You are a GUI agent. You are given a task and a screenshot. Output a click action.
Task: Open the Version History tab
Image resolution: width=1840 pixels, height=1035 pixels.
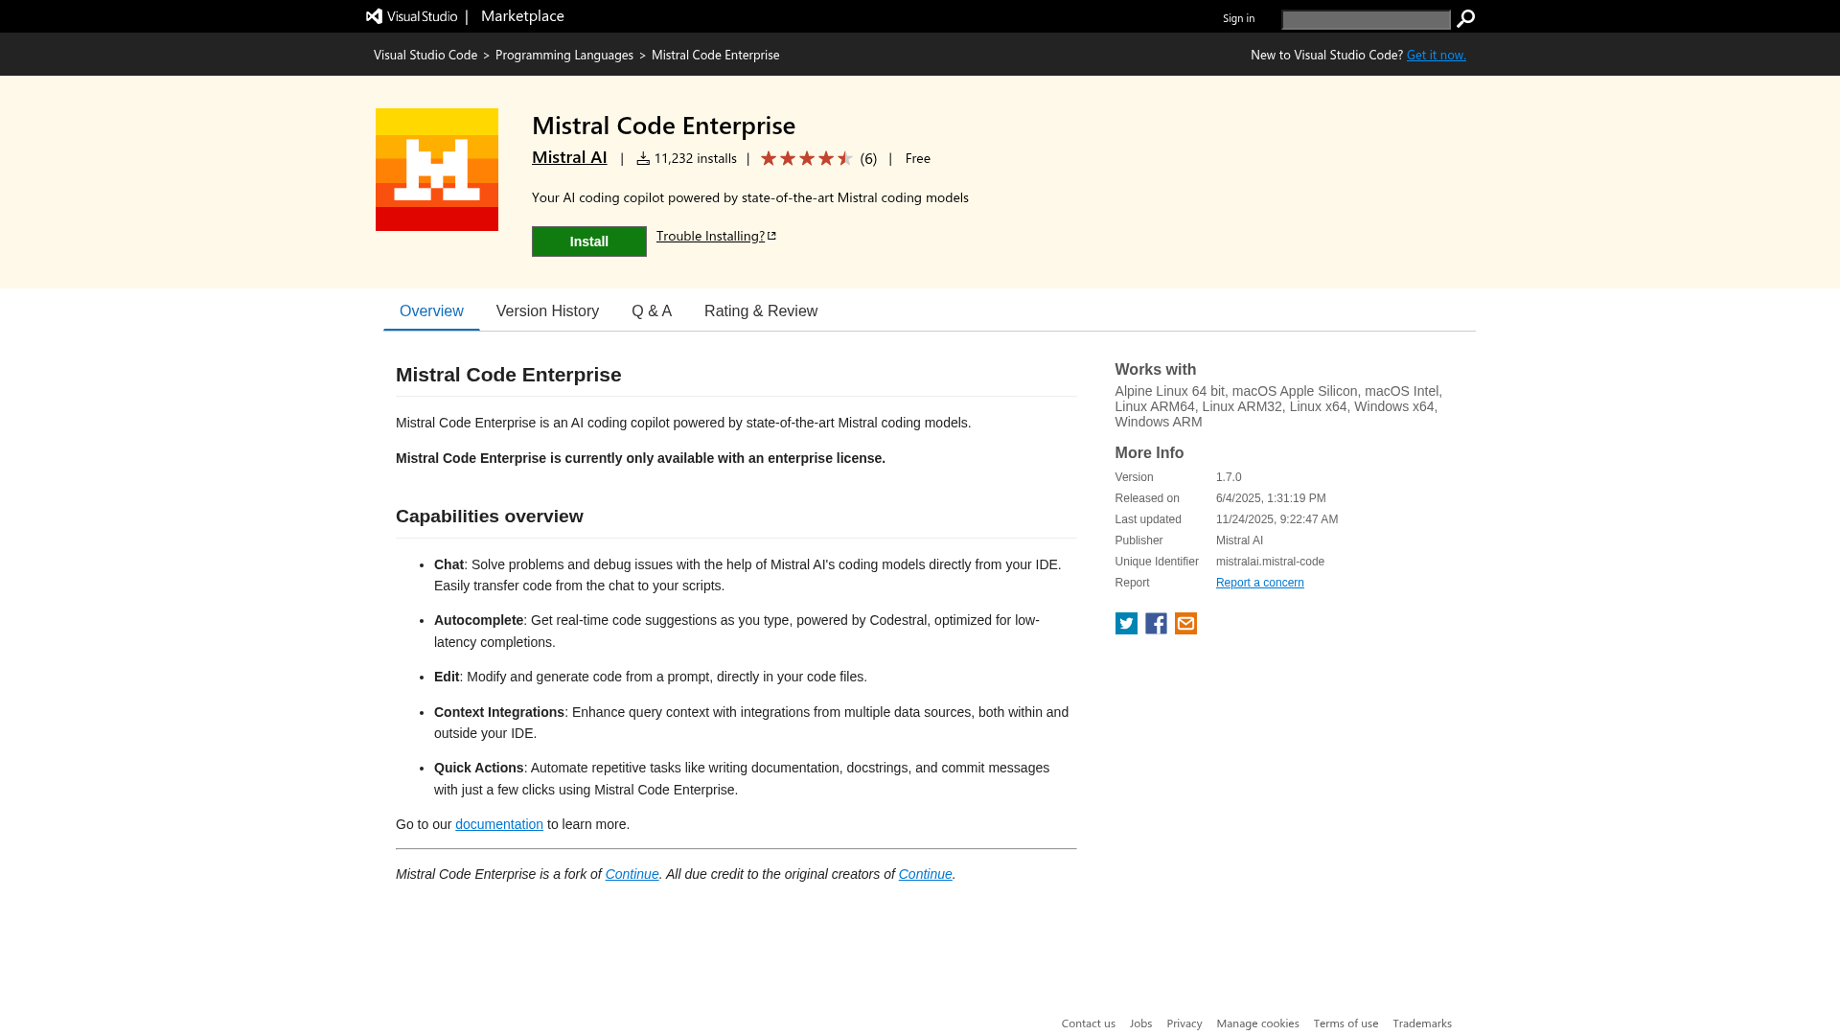[547, 311]
